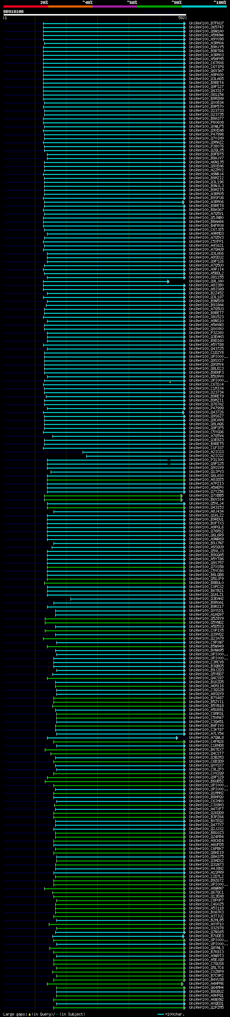This screenshot has width=230, height=1017.
Task: Click hit UniRef100_A1HQ97
Action: coord(206,615)
